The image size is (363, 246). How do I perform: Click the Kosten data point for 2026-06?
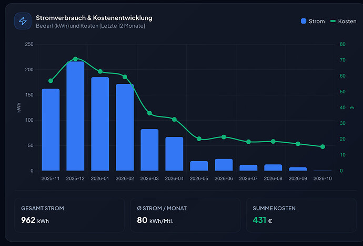[x=224, y=137]
